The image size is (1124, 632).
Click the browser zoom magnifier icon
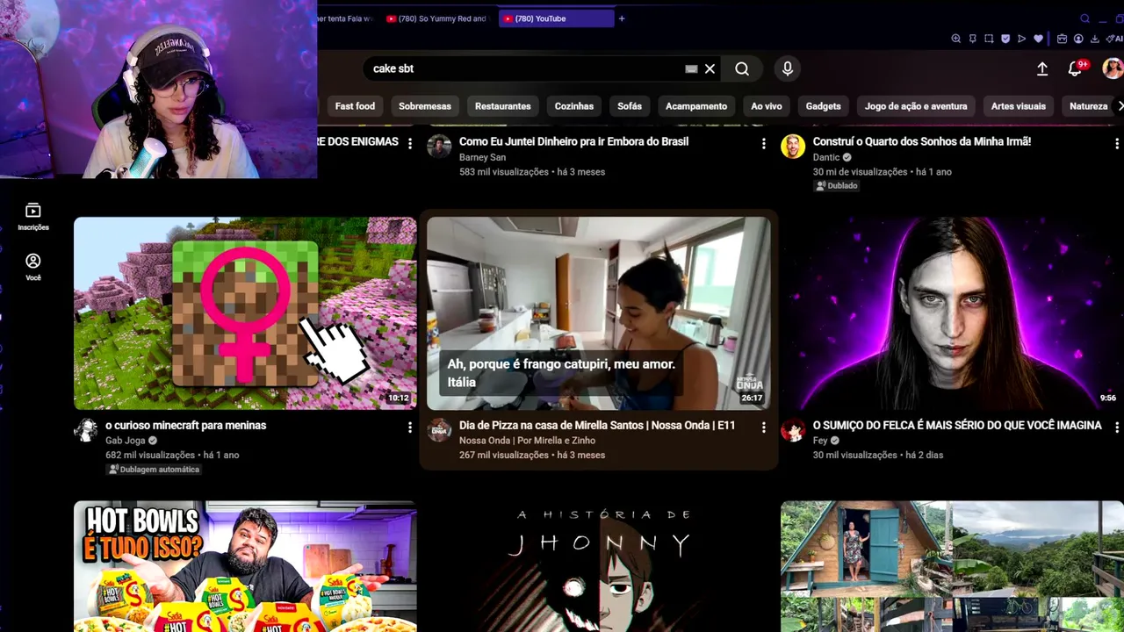[x=955, y=39]
